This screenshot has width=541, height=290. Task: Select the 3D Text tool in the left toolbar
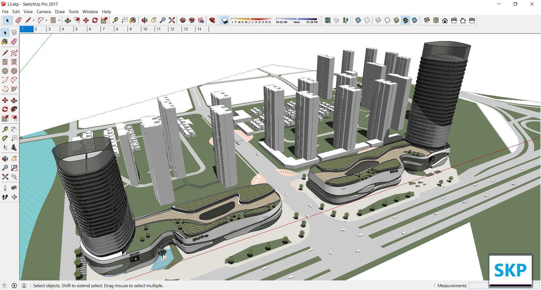(14, 148)
